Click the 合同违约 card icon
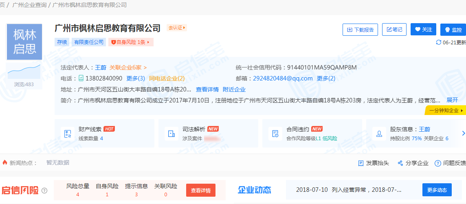The image size is (466, 204). click(275, 134)
